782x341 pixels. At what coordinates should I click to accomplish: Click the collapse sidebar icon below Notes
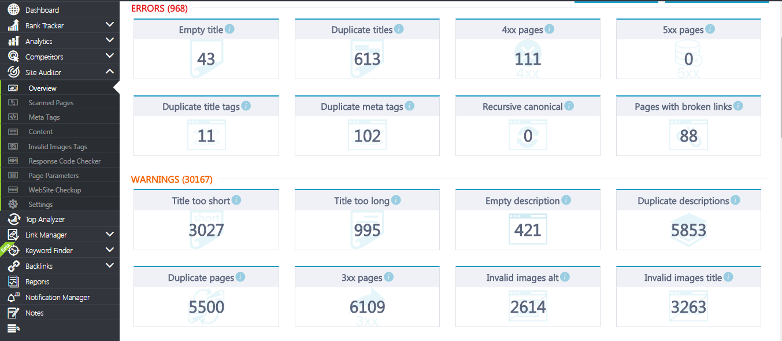coord(13,329)
